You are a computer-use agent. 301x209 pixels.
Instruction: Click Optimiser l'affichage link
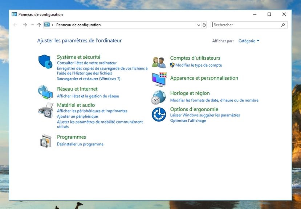click(188, 121)
